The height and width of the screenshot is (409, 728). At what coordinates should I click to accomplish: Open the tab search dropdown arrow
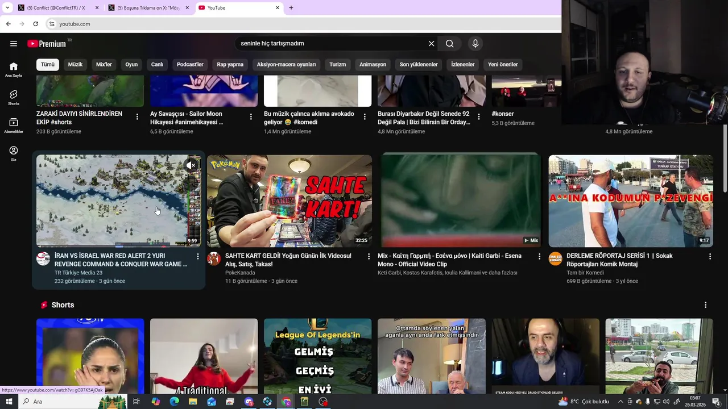7,8
